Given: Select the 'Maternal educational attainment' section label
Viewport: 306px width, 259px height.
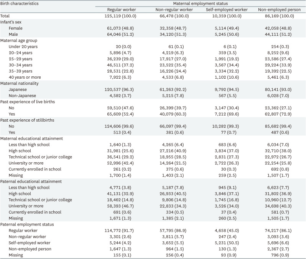Looking at the screenshot, I should 30,139.
